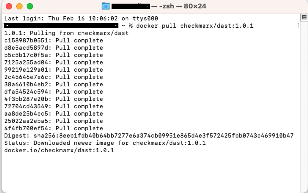Click the "Status: Downloaded newer image" line
Viewport: 308px width, 193px height.
105,143
